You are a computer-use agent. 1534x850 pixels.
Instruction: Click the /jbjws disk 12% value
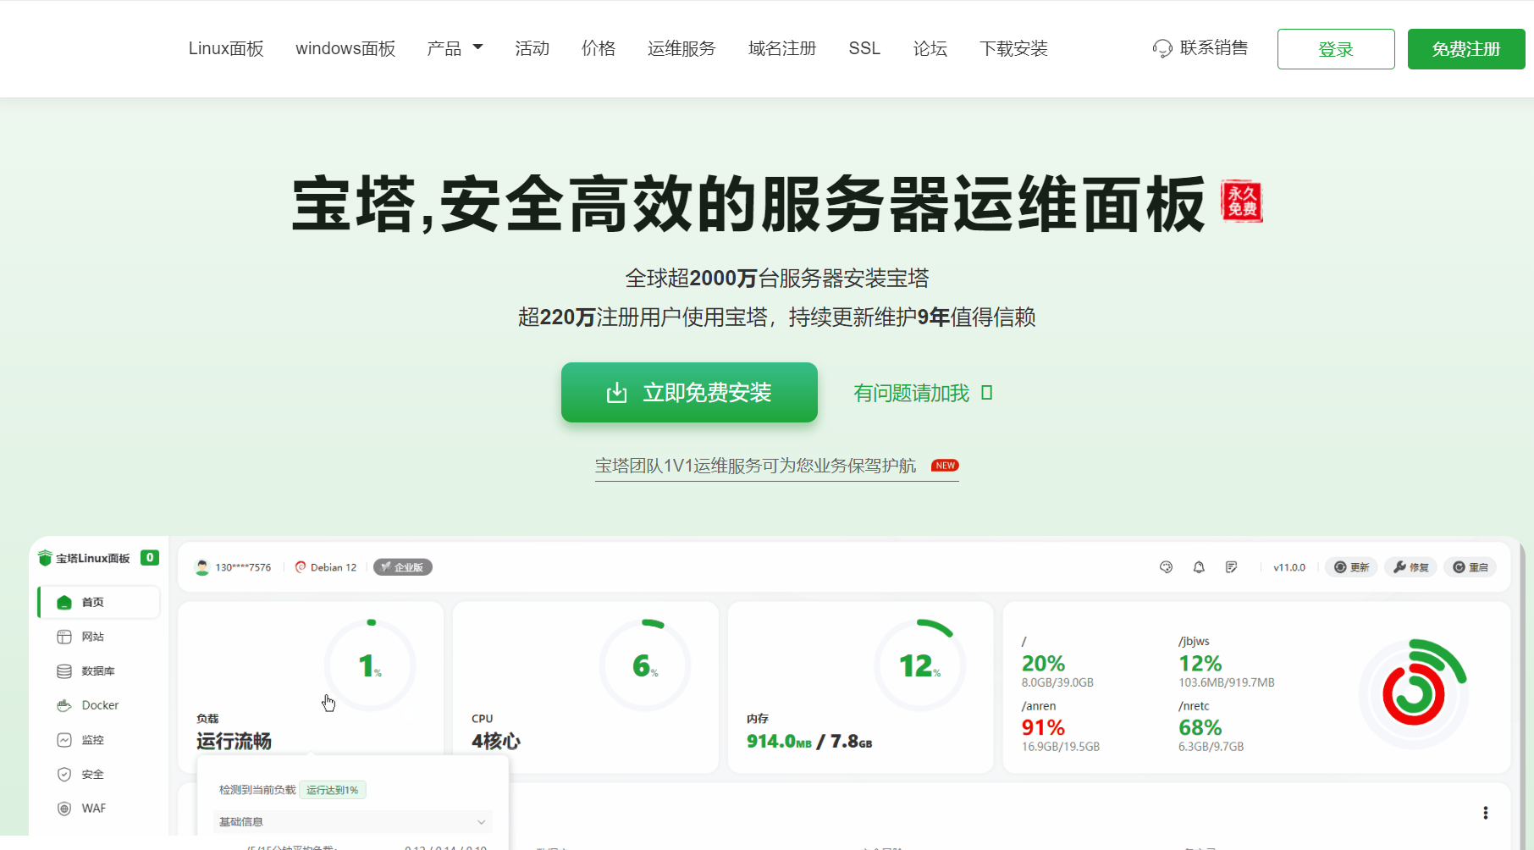coord(1200,664)
